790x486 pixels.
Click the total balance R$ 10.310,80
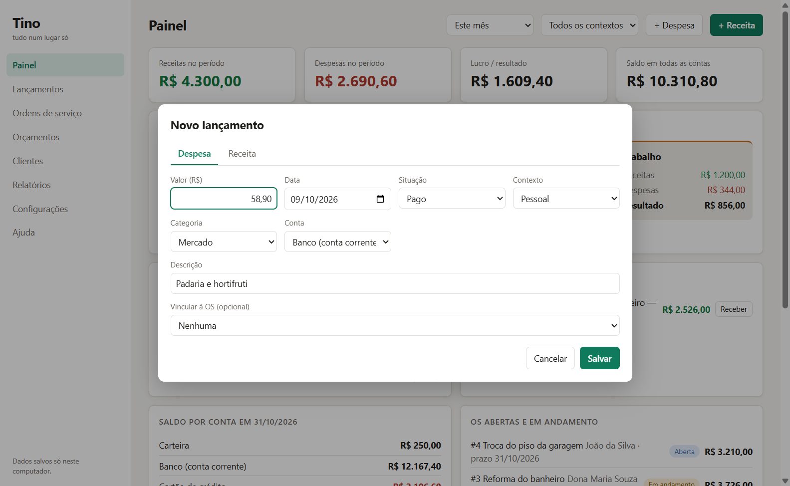pos(672,81)
